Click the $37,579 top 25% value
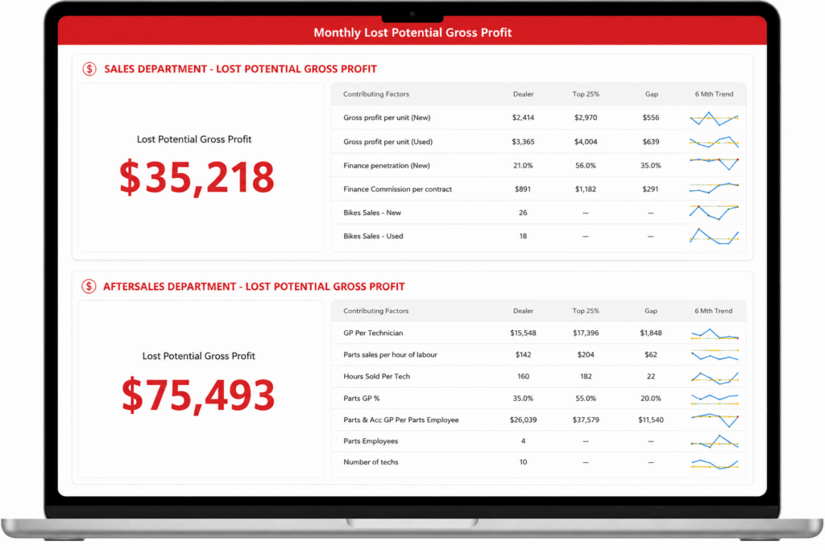Viewport: 825px width, 550px height. 586,420
